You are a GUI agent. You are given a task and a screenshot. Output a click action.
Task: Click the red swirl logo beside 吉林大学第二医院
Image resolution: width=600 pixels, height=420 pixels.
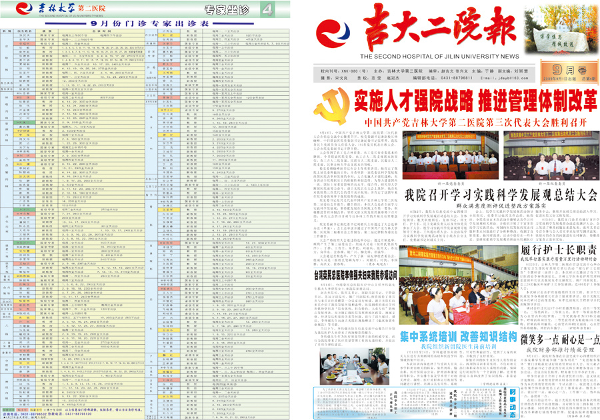tap(25, 9)
